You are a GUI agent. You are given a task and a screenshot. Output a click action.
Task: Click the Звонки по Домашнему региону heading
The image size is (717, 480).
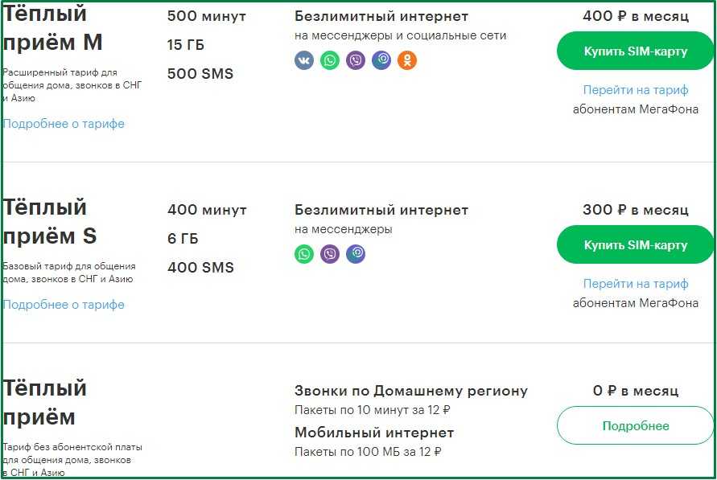coord(411,391)
